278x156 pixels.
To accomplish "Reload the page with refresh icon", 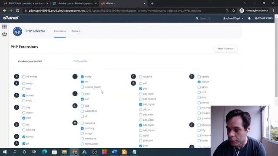I will pos(17,10).
